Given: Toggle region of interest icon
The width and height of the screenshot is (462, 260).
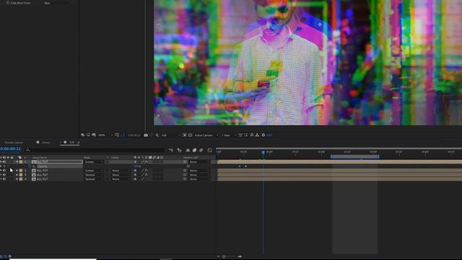Looking at the screenshot, I should point(185,135).
